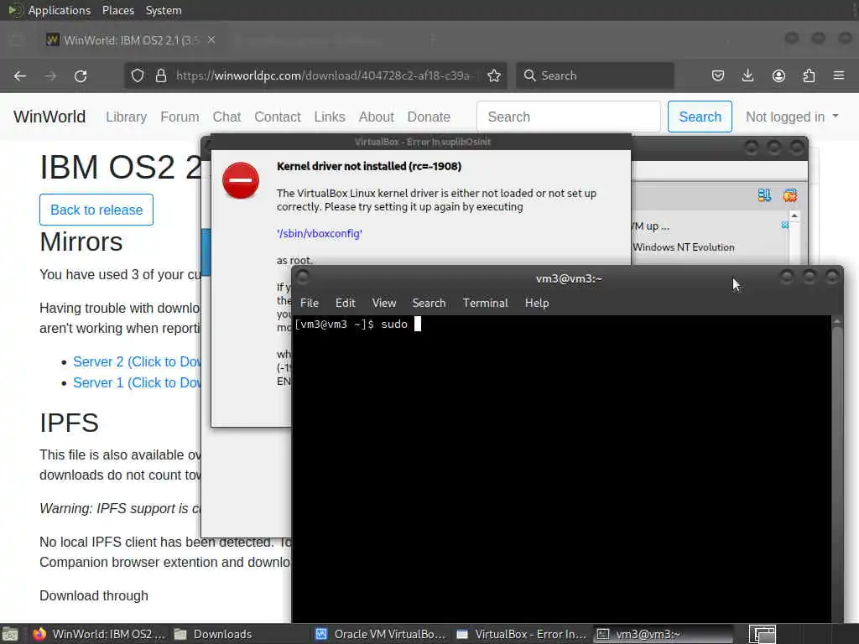Viewport: 859px width, 644px height.
Task: Open the About nav link
Action: [x=376, y=117]
